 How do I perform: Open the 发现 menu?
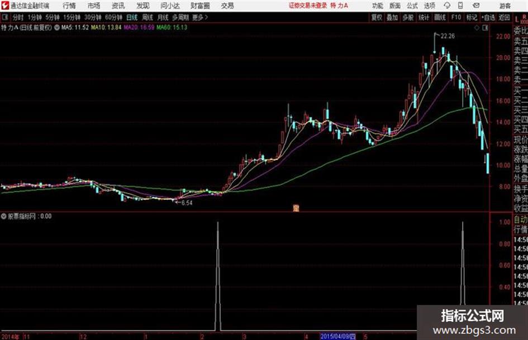click(143, 6)
